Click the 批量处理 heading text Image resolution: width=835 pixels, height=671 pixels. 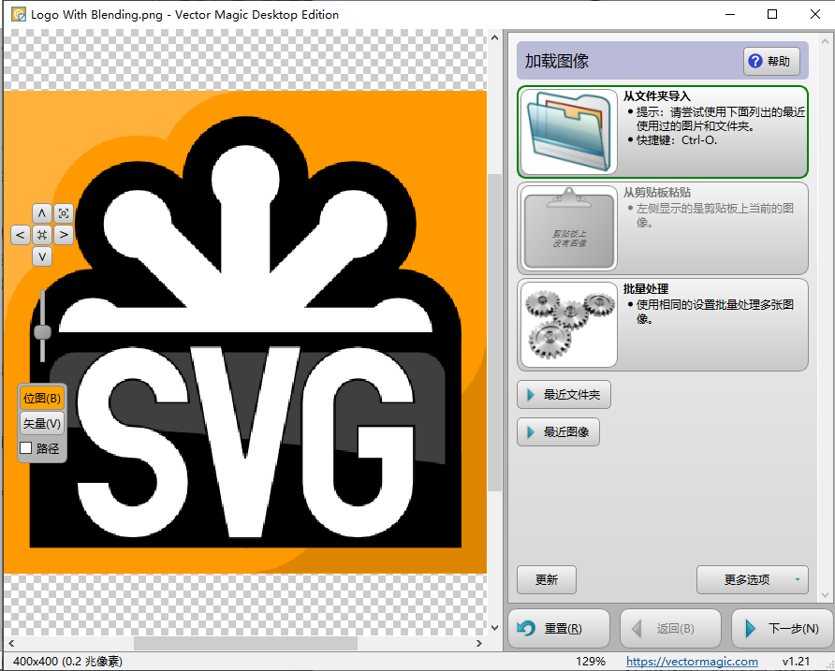645,288
